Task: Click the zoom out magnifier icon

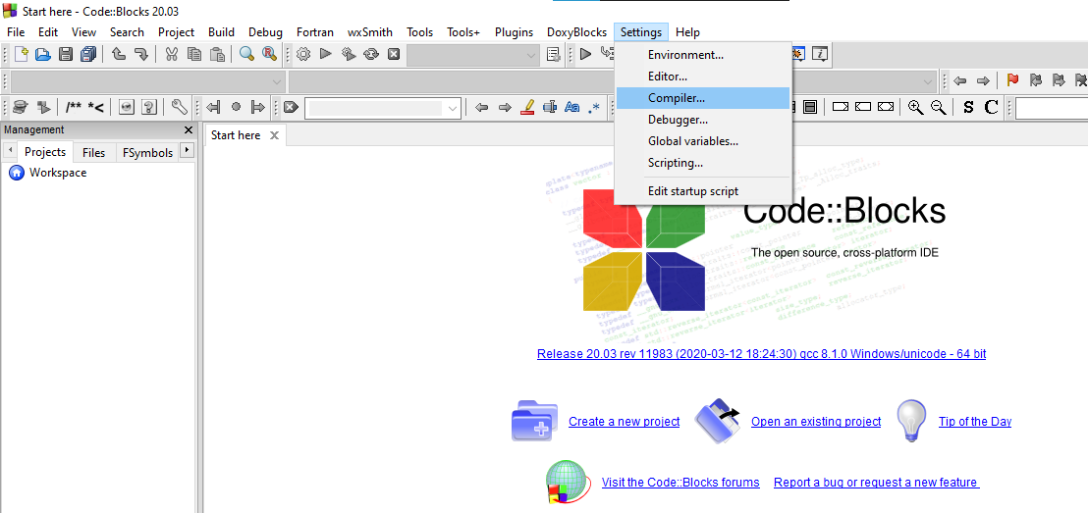Action: point(938,108)
